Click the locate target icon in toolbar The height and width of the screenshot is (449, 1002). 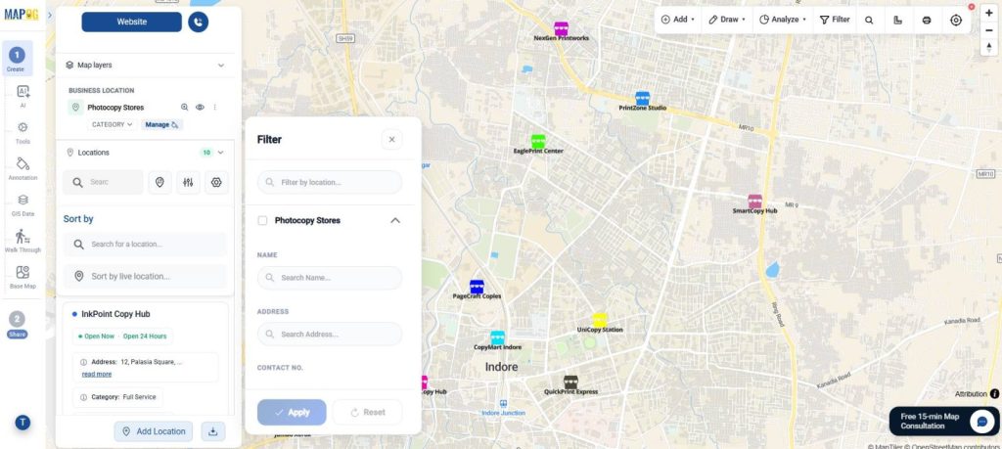point(956,20)
